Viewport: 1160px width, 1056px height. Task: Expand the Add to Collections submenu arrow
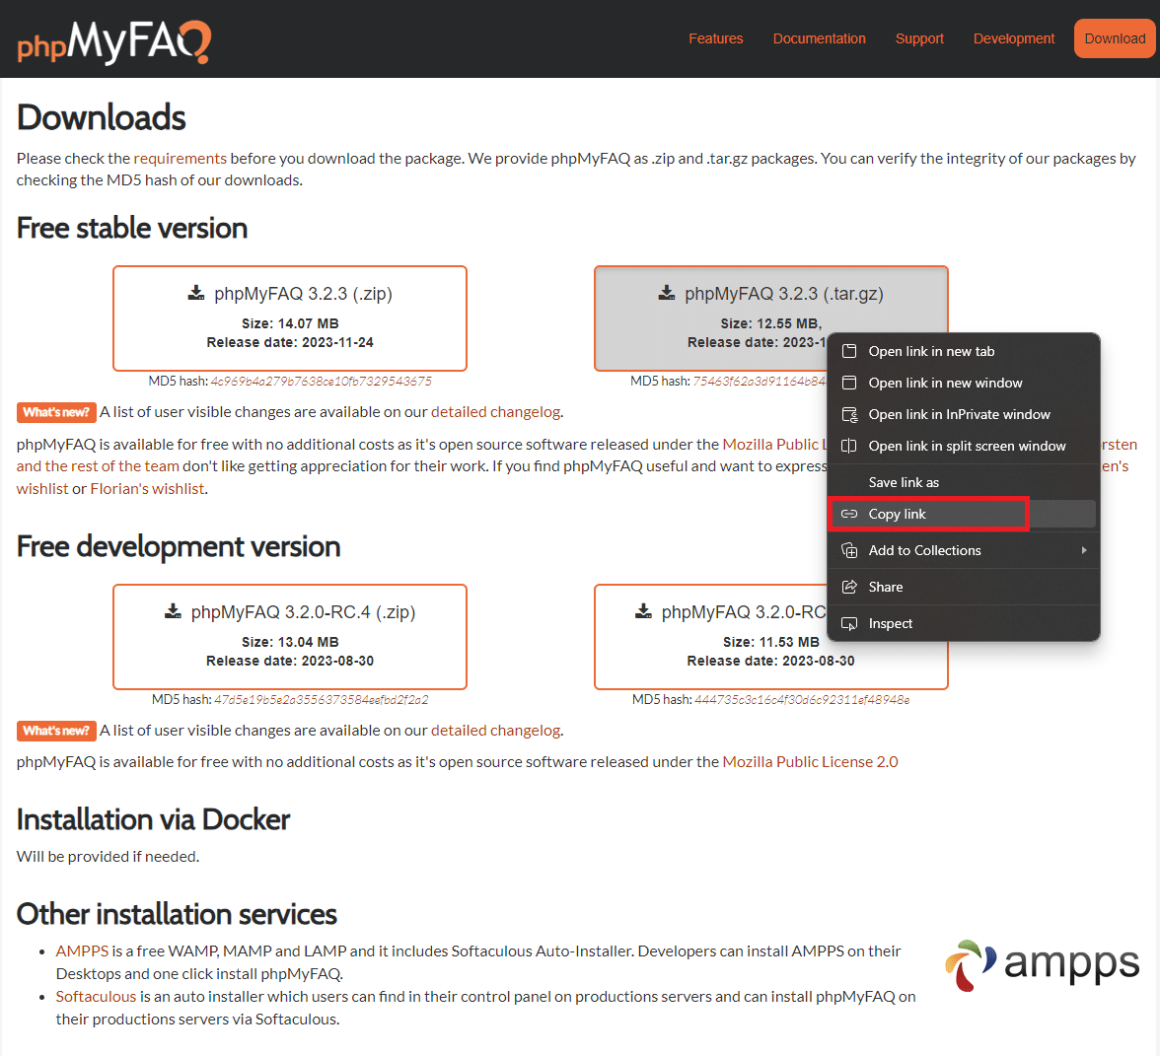click(x=1084, y=550)
